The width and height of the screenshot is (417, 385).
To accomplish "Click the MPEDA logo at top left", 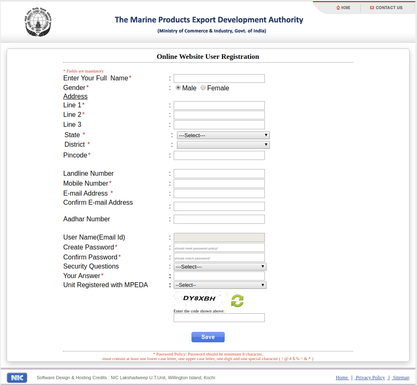I will pyautogui.click(x=38, y=22).
